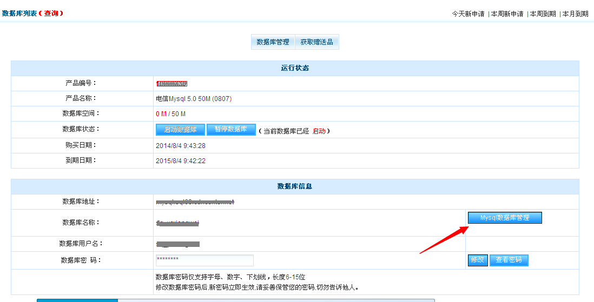This screenshot has height=302, width=594.
Task: Show databases under 本周到期
Action: (543, 14)
